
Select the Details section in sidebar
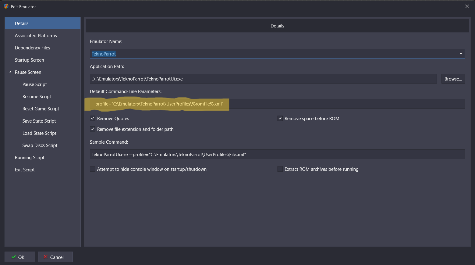(x=43, y=23)
